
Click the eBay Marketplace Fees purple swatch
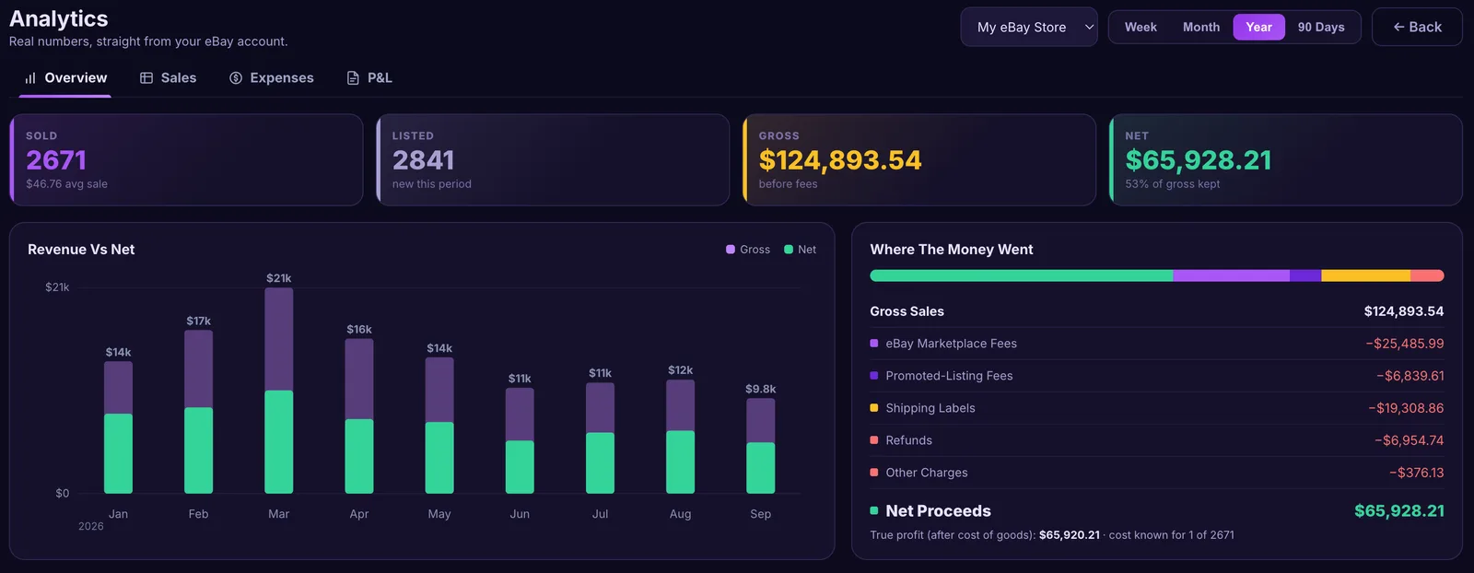(874, 344)
